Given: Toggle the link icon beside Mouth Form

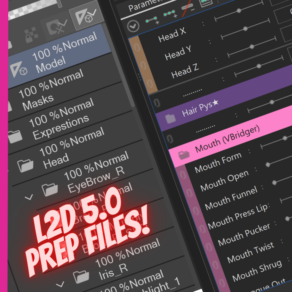Looking at the screenshot, I should [x=182, y=175].
